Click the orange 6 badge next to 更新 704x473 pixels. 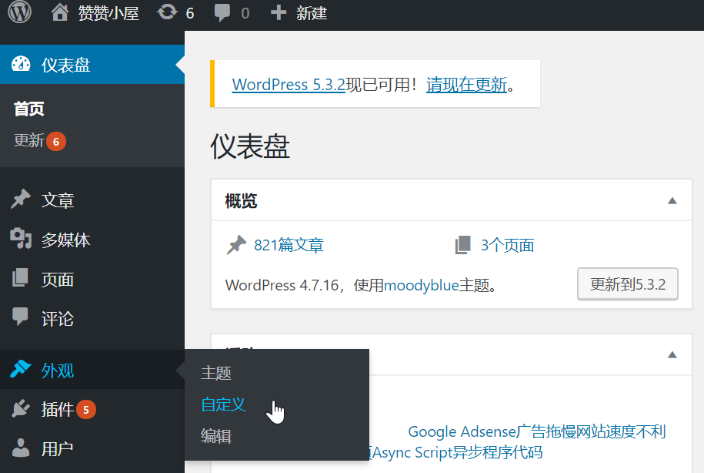[56, 142]
